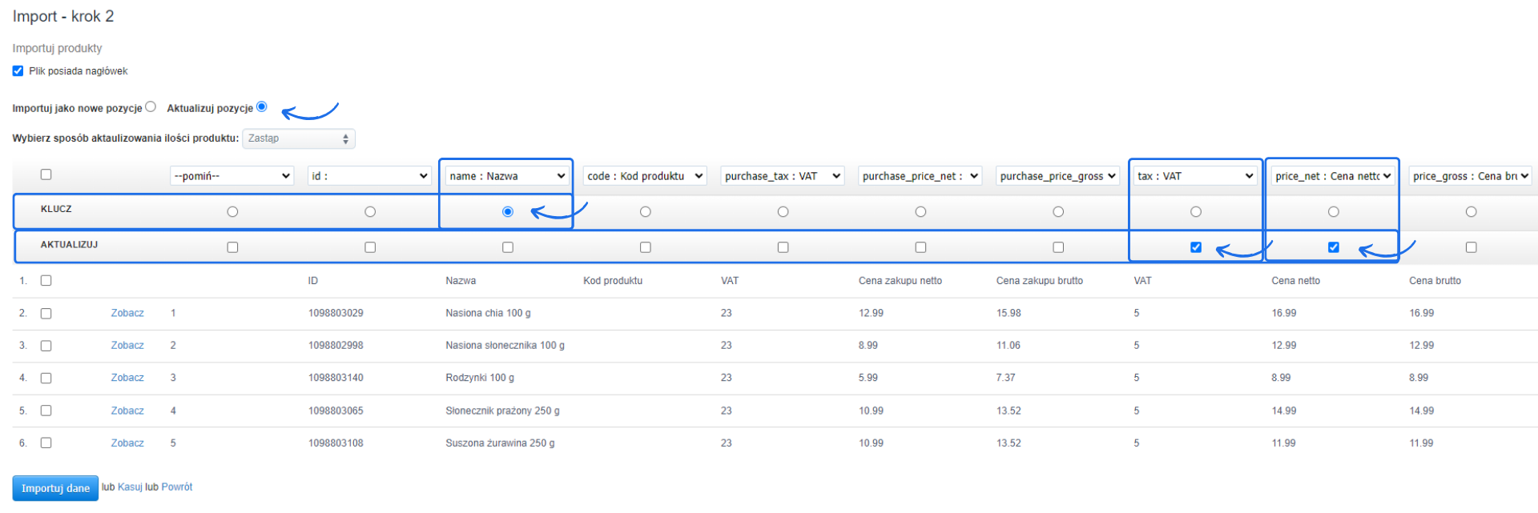Check the row checkbox for Suszona żurawina
The image size is (1538, 513).
pyautogui.click(x=46, y=443)
